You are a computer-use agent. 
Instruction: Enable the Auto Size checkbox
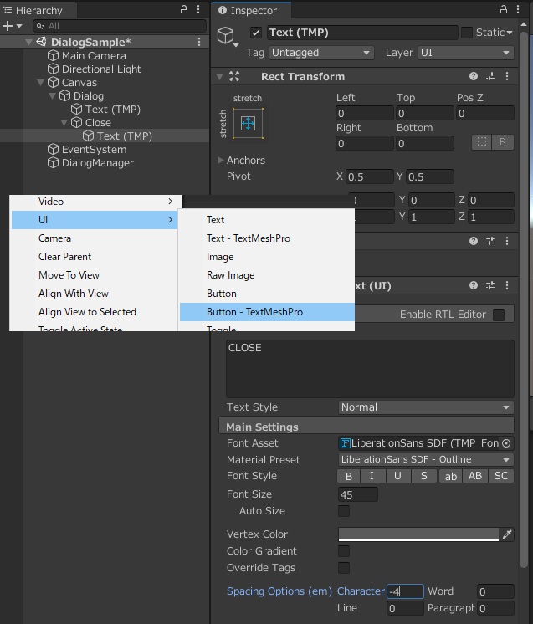pos(344,511)
